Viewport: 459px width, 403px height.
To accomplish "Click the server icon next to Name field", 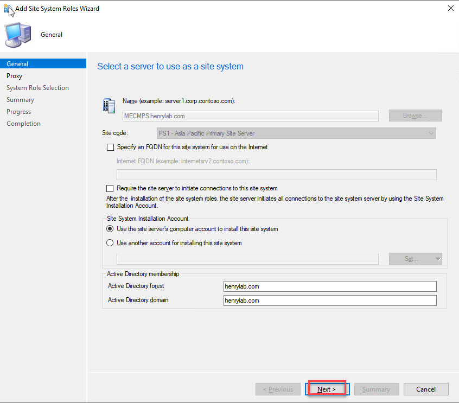I will 109,105.
